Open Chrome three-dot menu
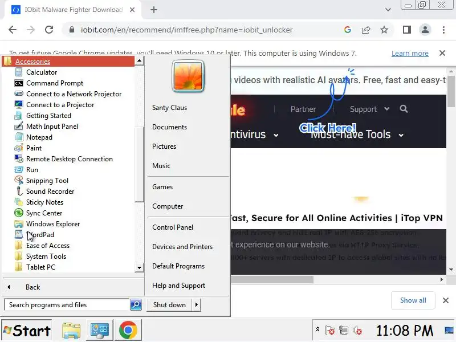Viewport: 456px width, 342px height. [443, 30]
